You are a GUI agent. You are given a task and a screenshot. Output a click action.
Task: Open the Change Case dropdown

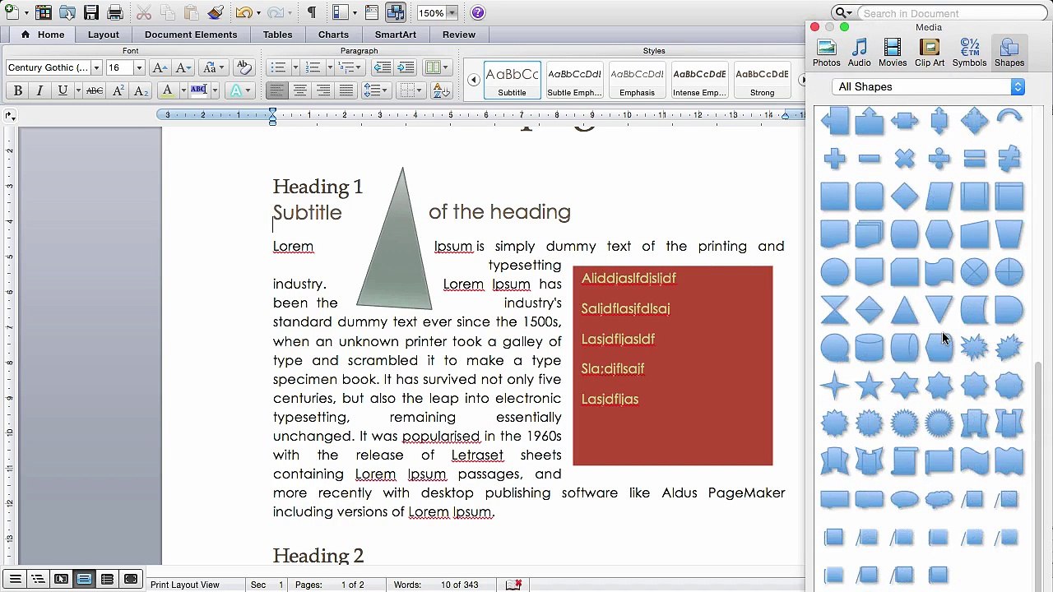(x=214, y=67)
